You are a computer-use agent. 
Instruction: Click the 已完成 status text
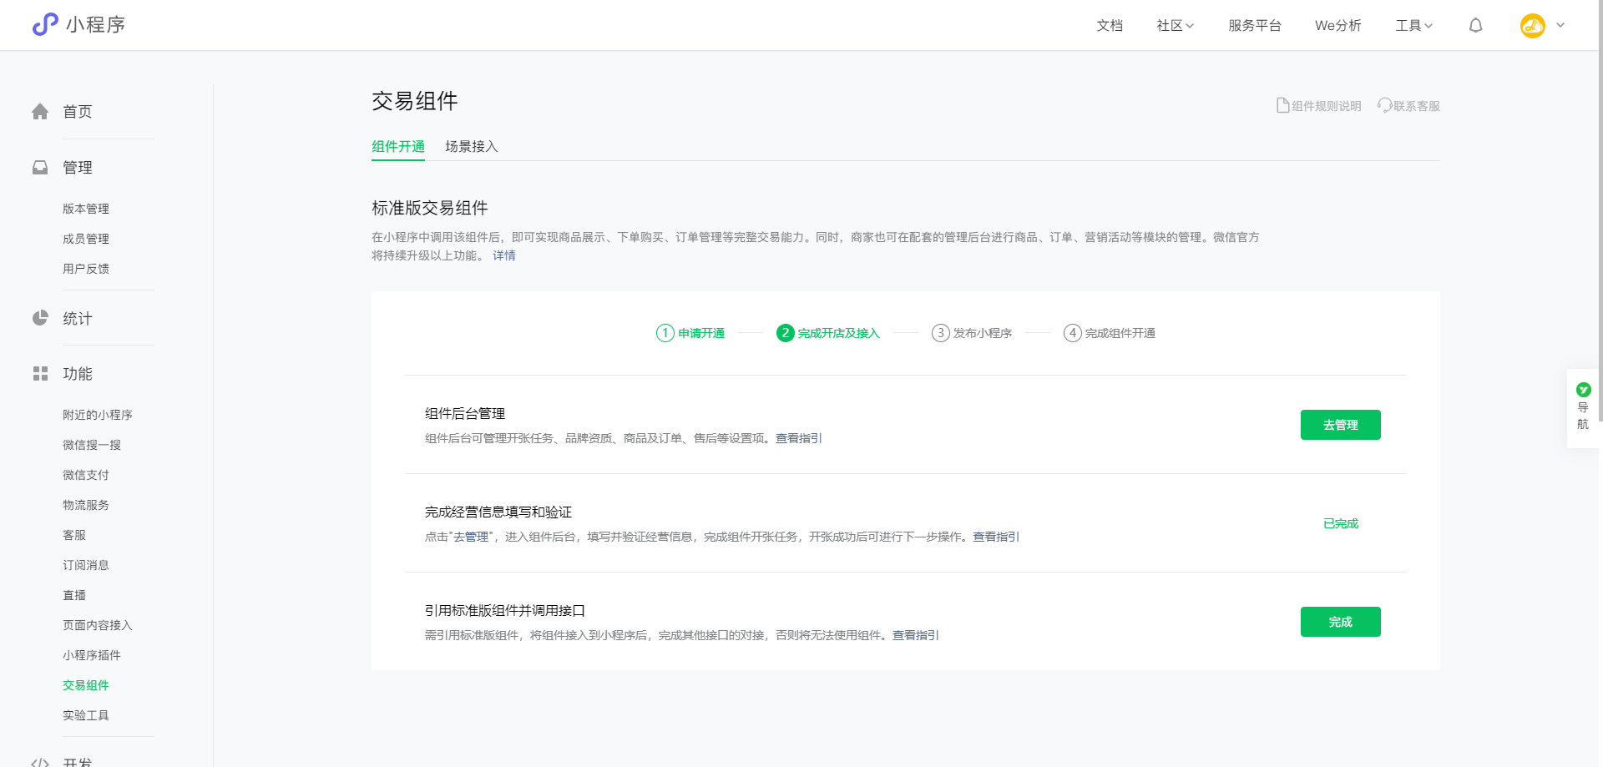1341,523
